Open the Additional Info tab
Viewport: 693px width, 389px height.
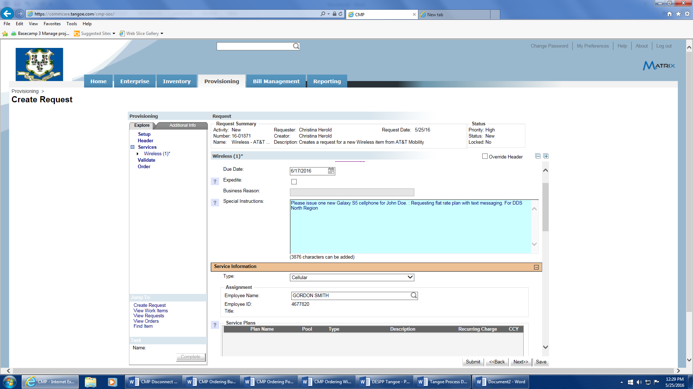click(182, 125)
